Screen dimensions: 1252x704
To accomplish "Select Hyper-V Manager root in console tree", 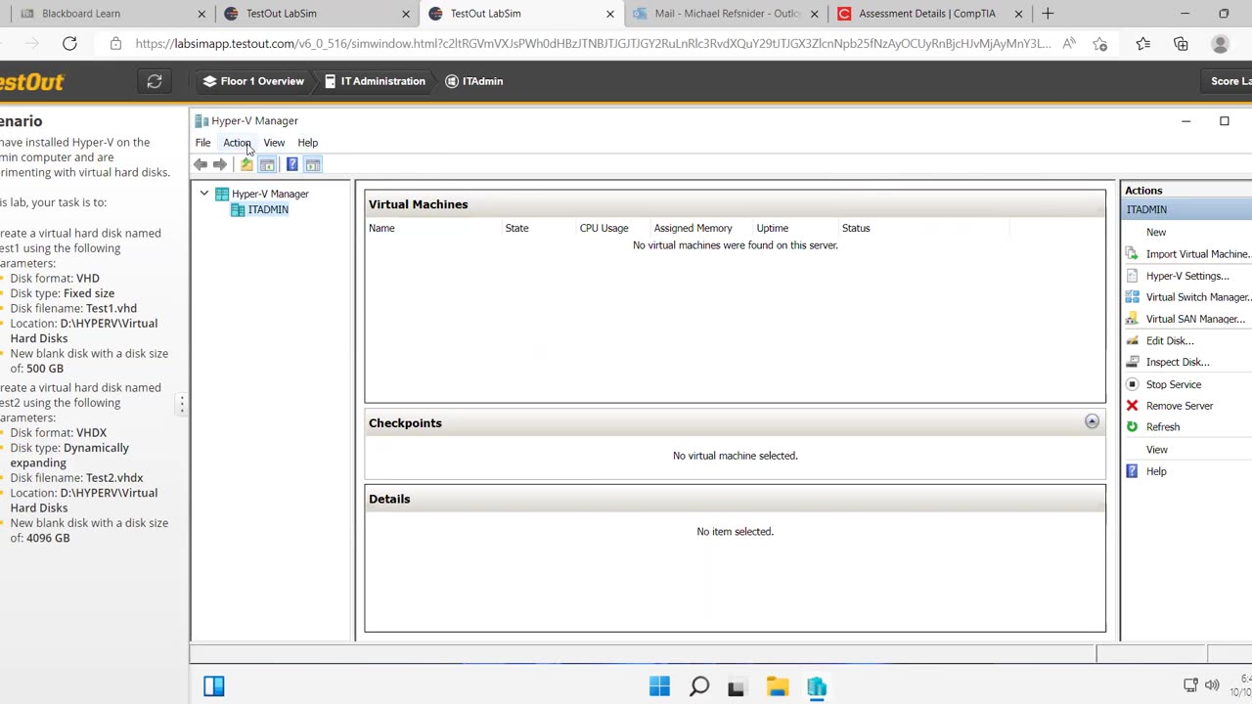I will pyautogui.click(x=270, y=194).
